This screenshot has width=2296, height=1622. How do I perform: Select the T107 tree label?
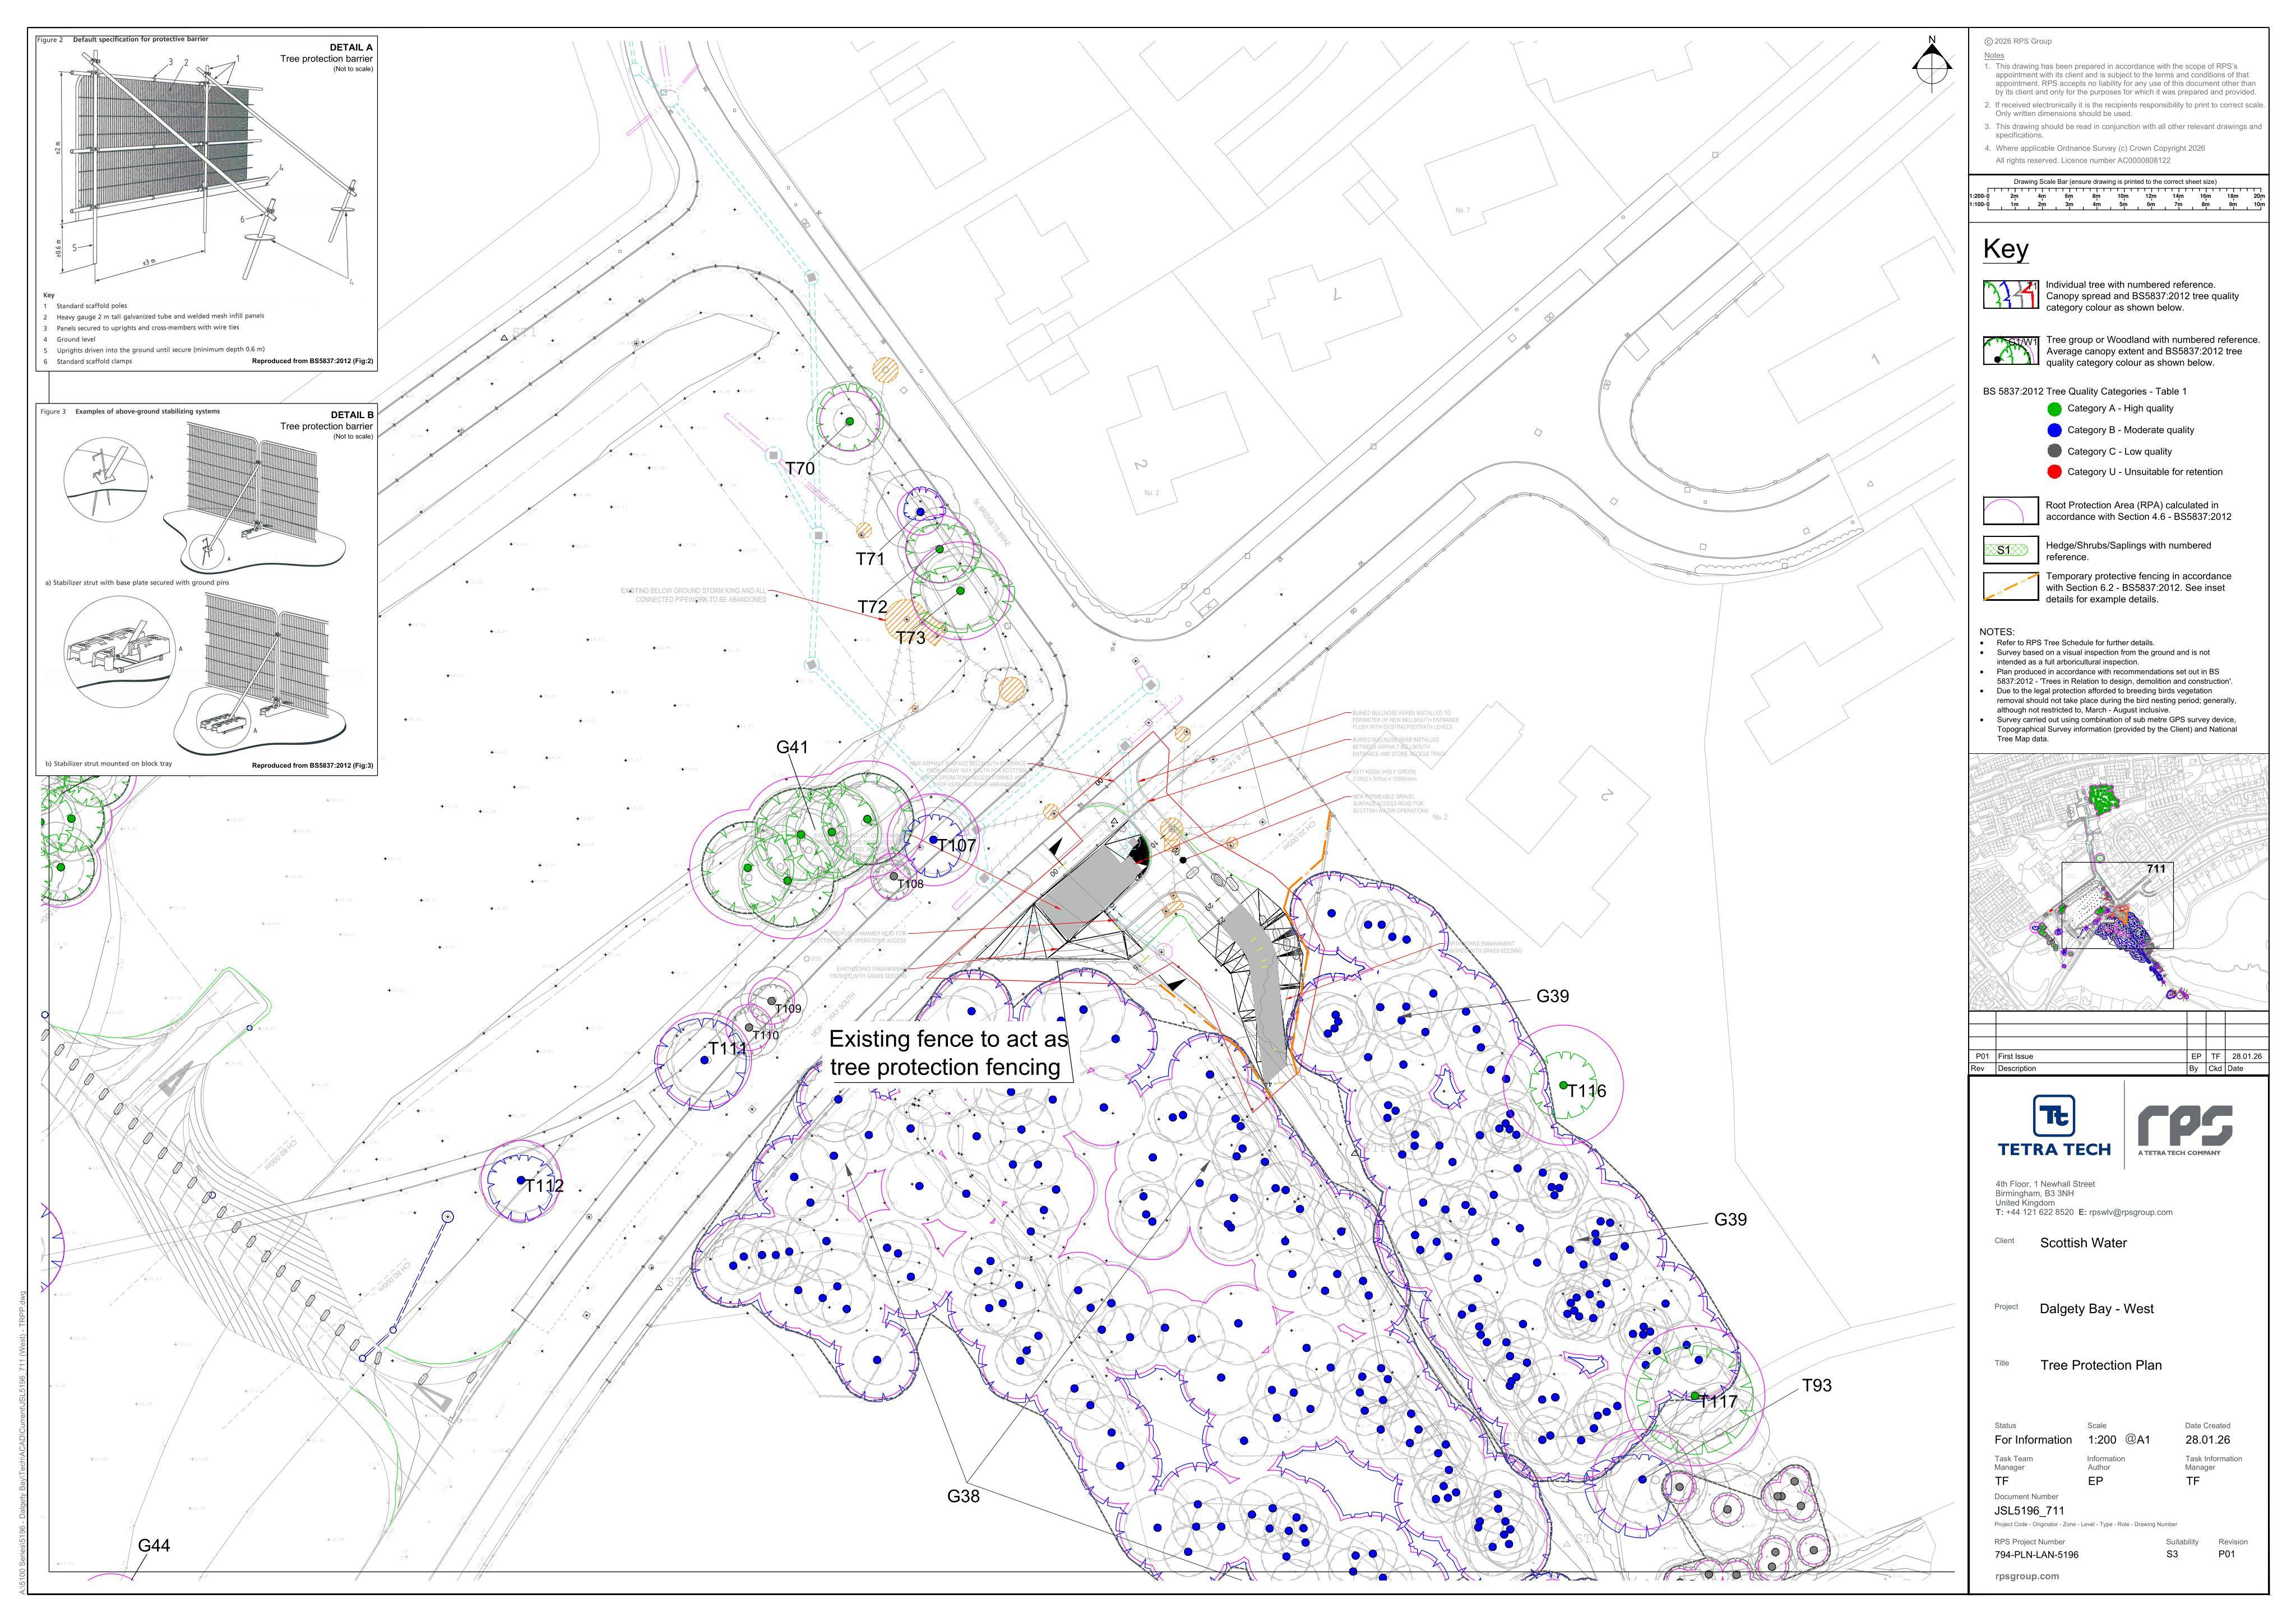point(956,845)
